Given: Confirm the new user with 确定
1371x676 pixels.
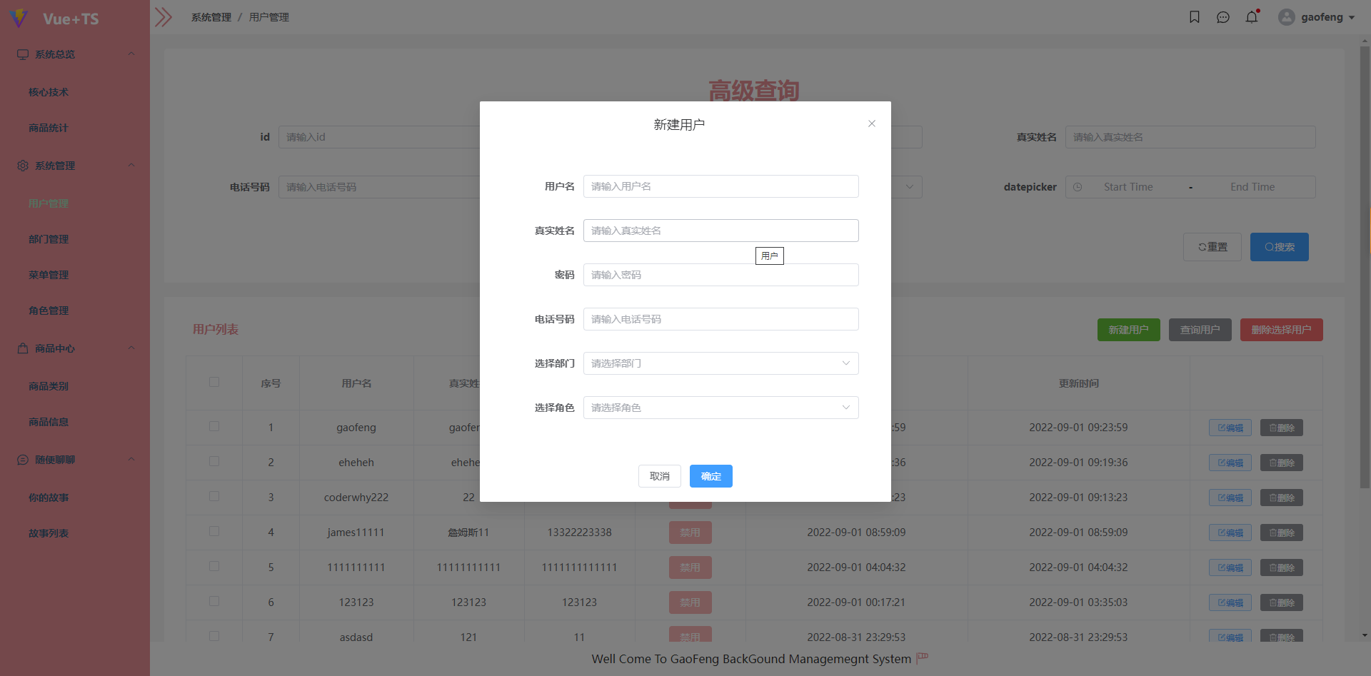Looking at the screenshot, I should (710, 476).
